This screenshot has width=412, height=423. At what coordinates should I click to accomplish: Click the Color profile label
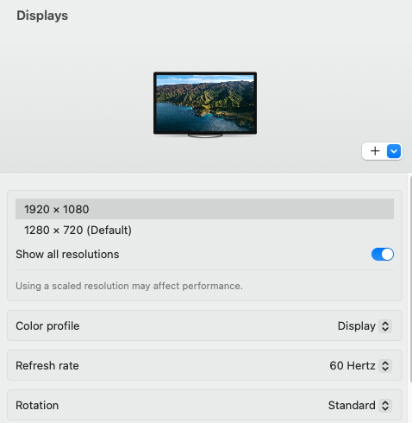coord(47,326)
